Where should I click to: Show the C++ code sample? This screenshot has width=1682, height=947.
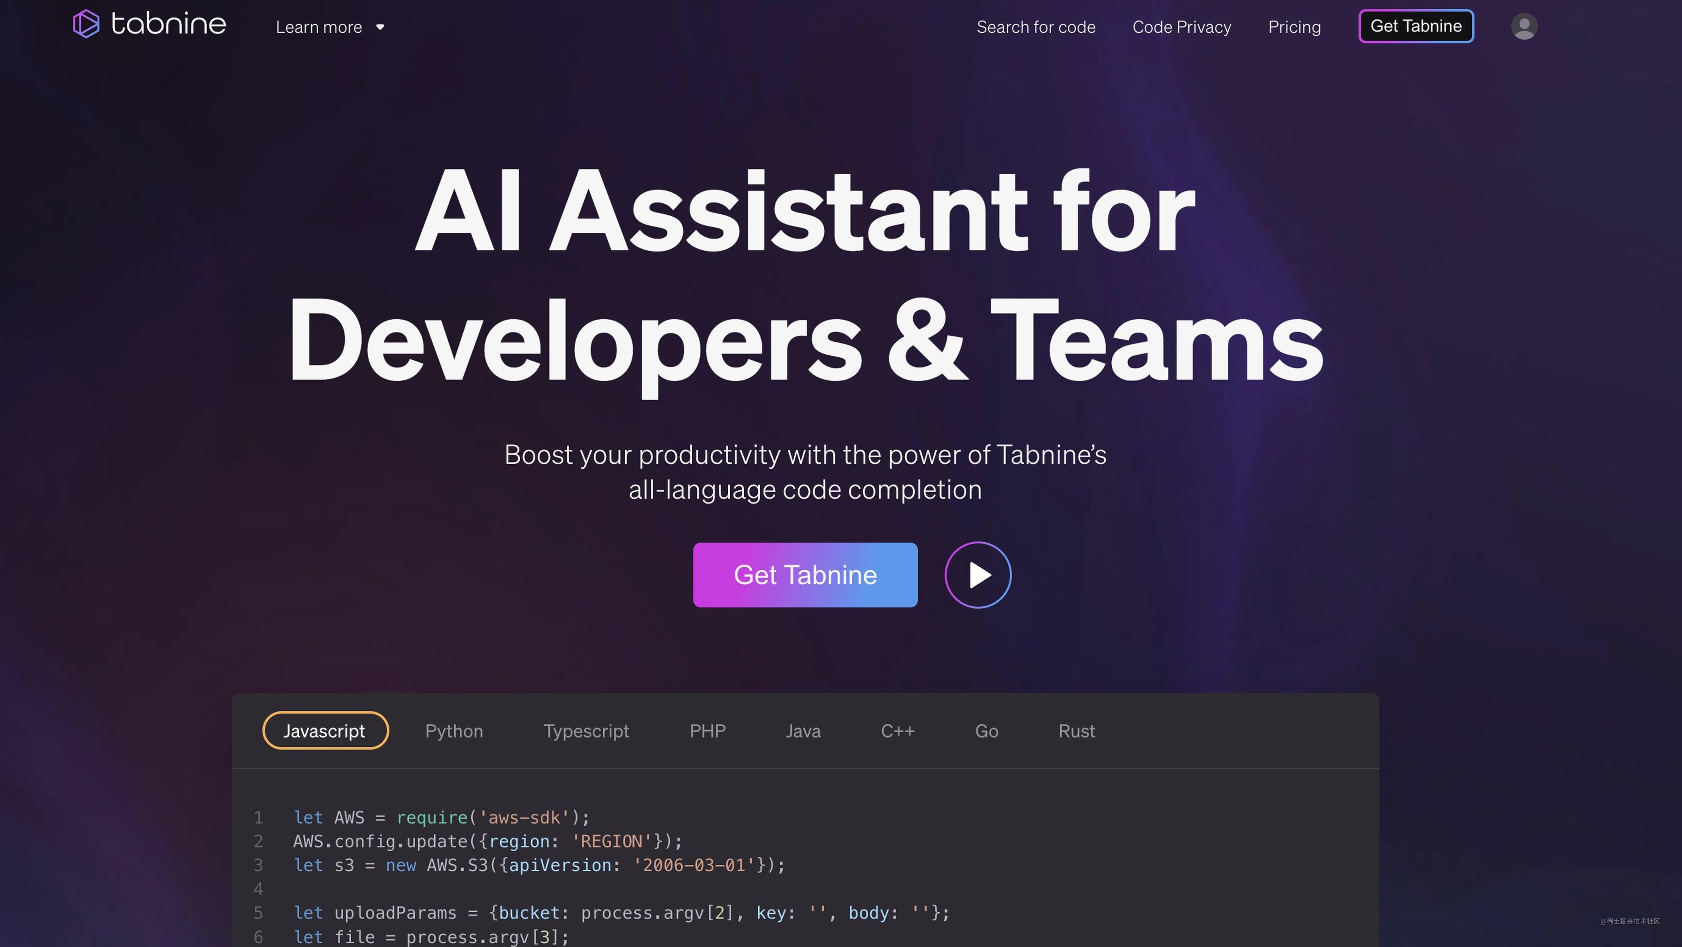tap(897, 731)
